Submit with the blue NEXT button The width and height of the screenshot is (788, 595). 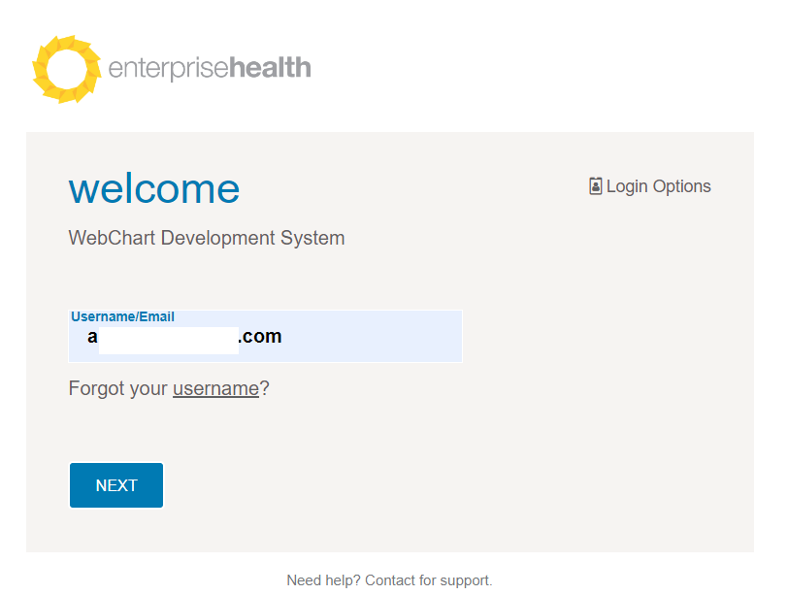(116, 485)
